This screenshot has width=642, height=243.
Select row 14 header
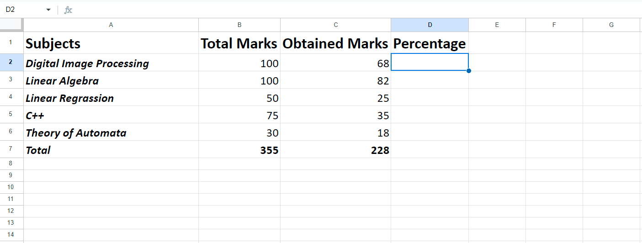point(11,235)
